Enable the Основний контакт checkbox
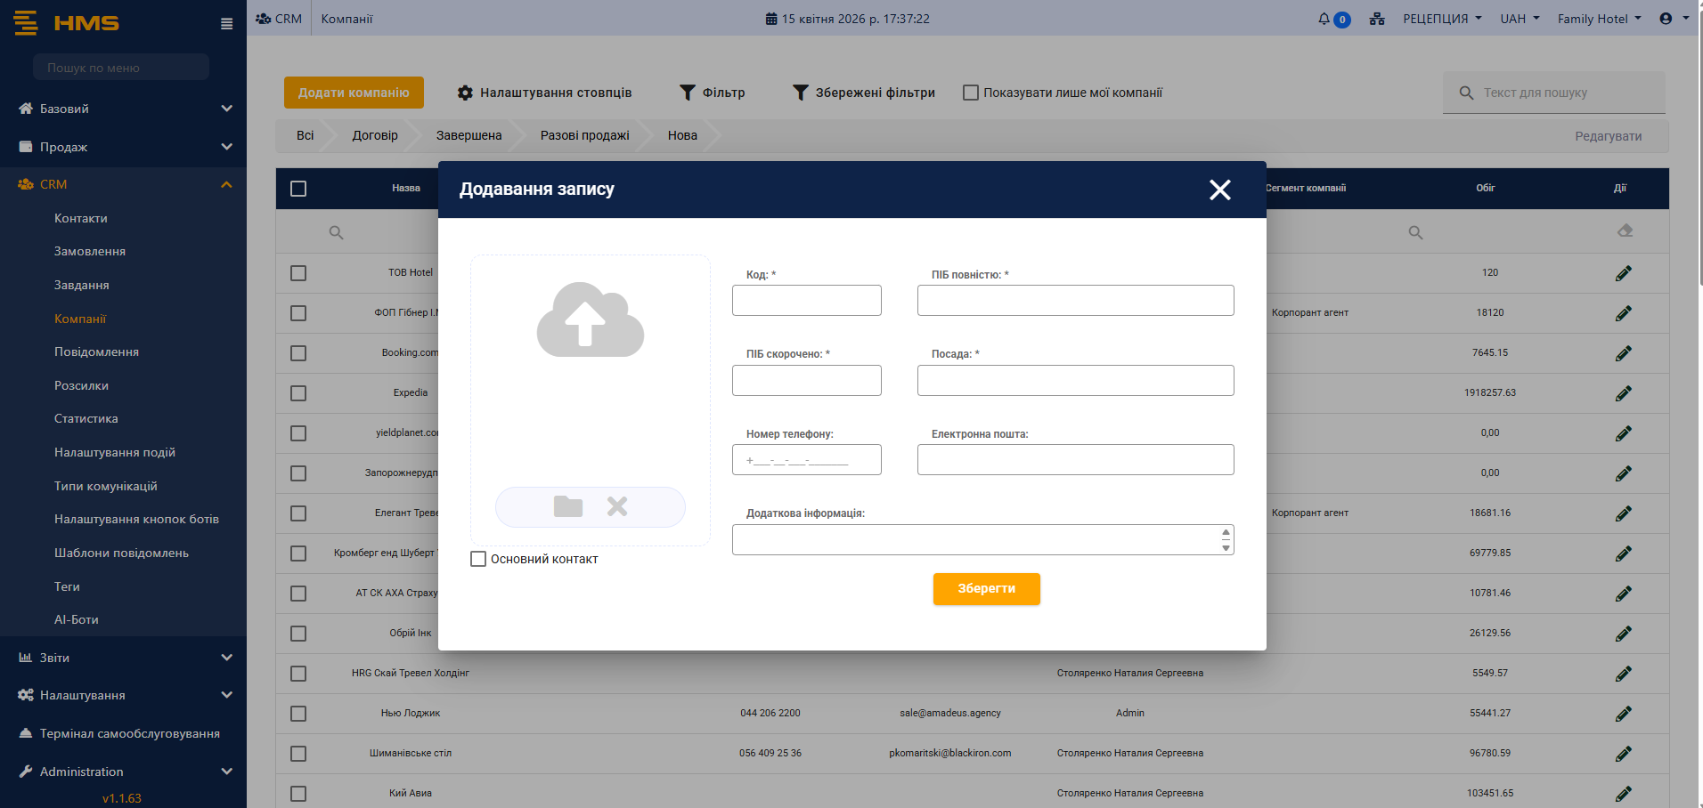 (478, 559)
